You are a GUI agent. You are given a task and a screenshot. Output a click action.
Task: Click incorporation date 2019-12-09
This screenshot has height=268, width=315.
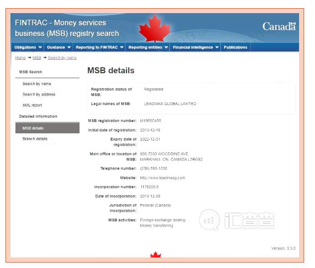click(150, 196)
